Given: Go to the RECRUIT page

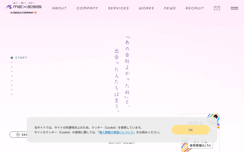Looking at the screenshot, I should click(195, 8).
